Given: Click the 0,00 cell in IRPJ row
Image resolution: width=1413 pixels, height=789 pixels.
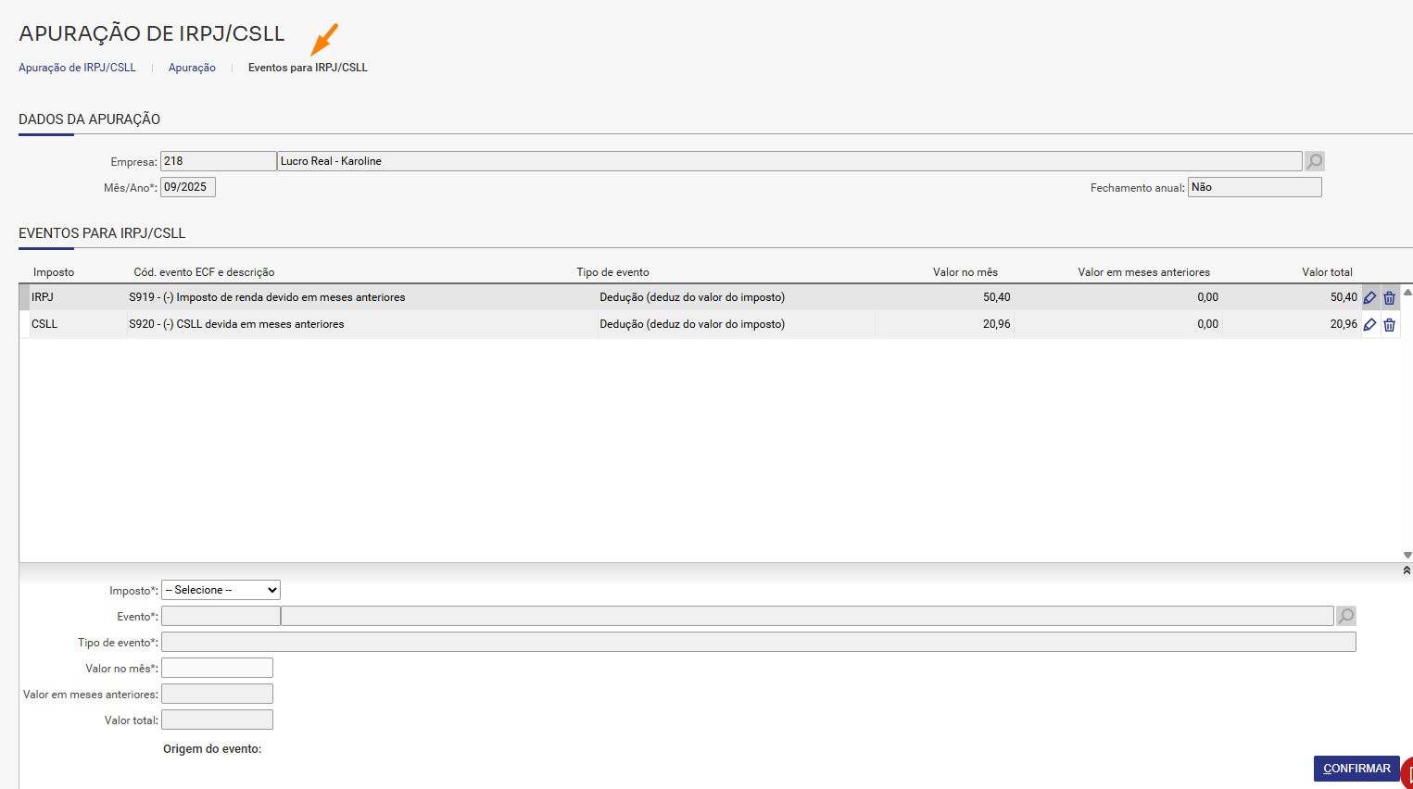Looking at the screenshot, I should [1207, 297].
